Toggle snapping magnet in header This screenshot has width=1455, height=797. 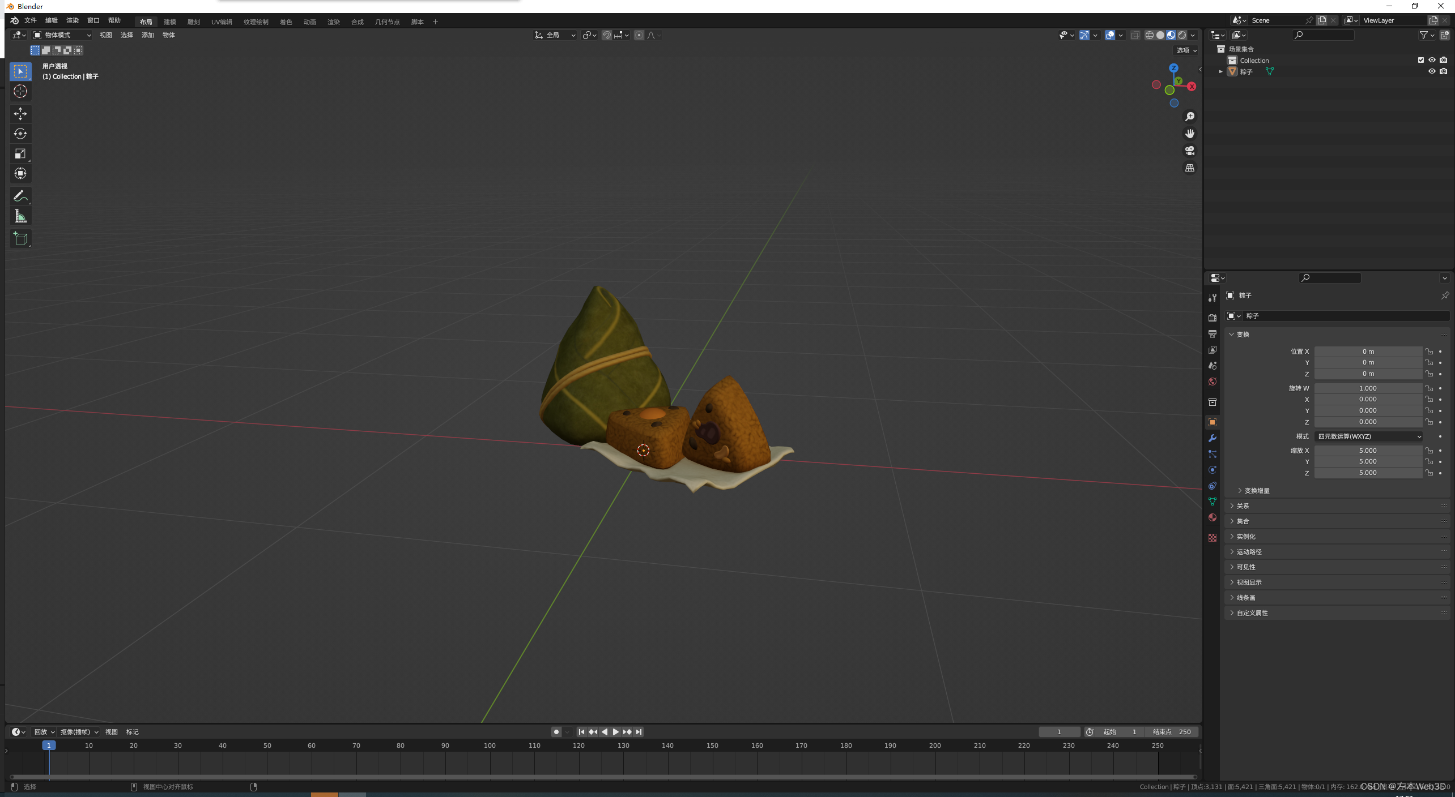pos(607,35)
